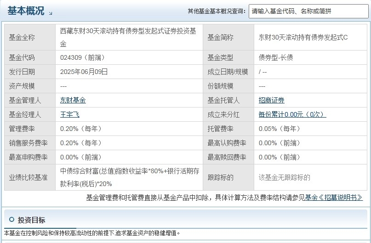Click the small arrow icon beside 基本概况
371x243 pixels.
point(51,13)
